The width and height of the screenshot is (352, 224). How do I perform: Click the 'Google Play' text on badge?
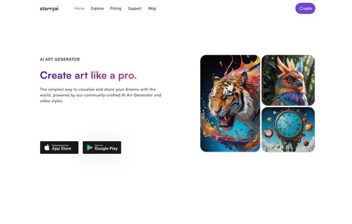(106, 148)
